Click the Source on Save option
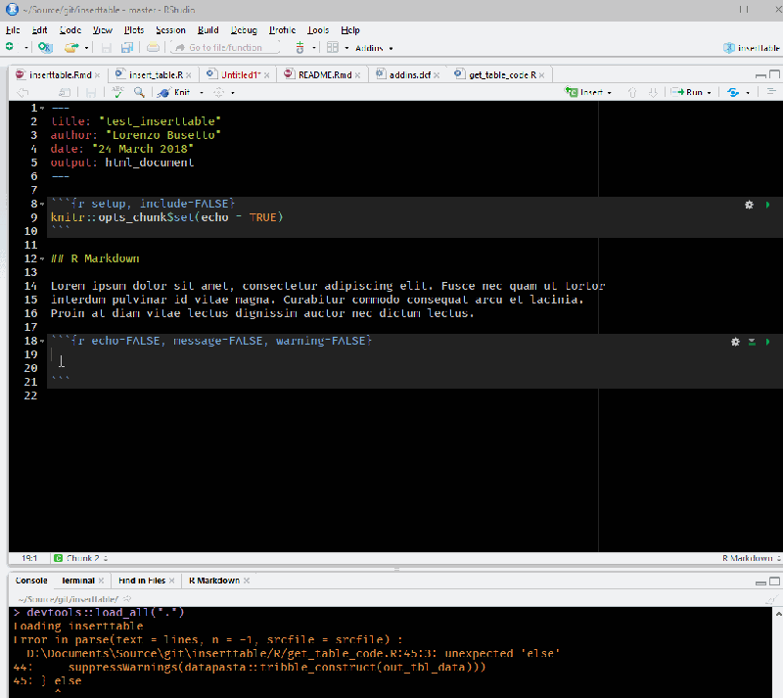The width and height of the screenshot is (783, 698). coord(63,92)
